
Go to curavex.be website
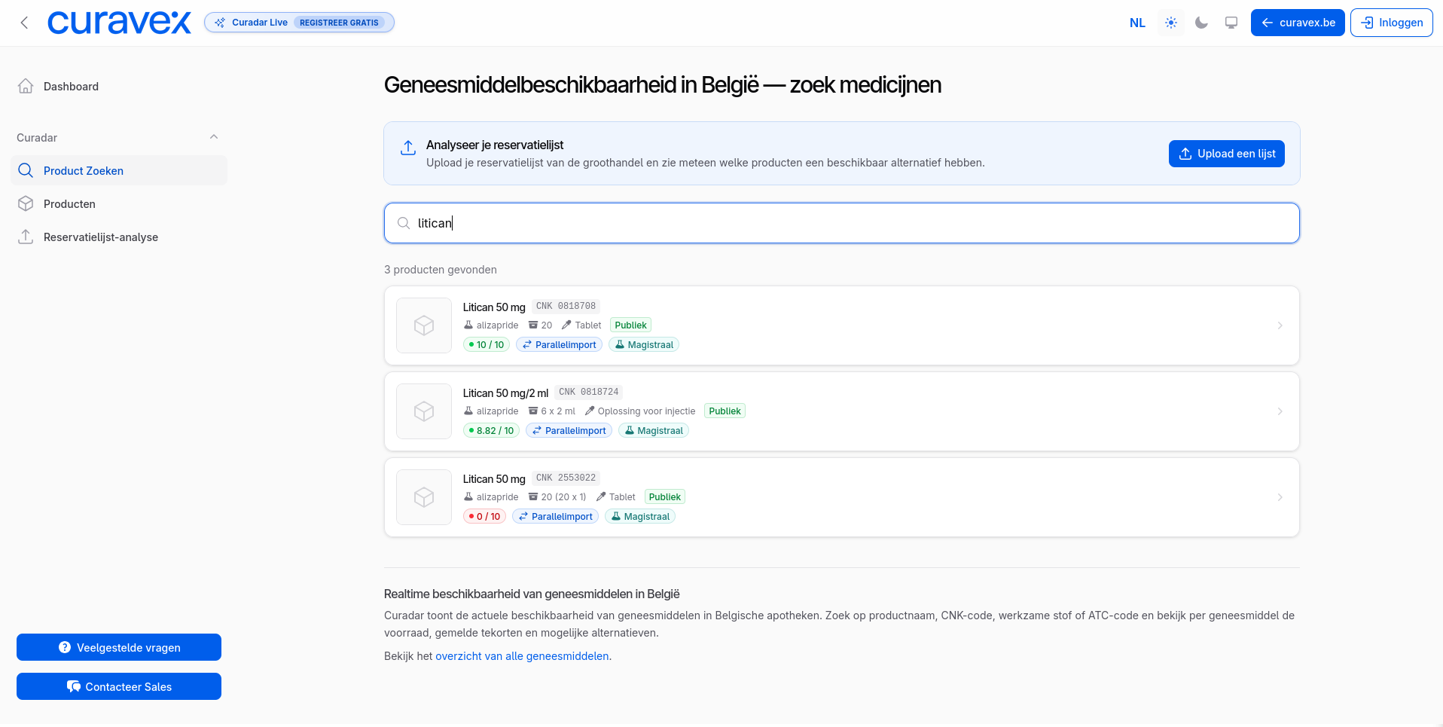[x=1298, y=23]
